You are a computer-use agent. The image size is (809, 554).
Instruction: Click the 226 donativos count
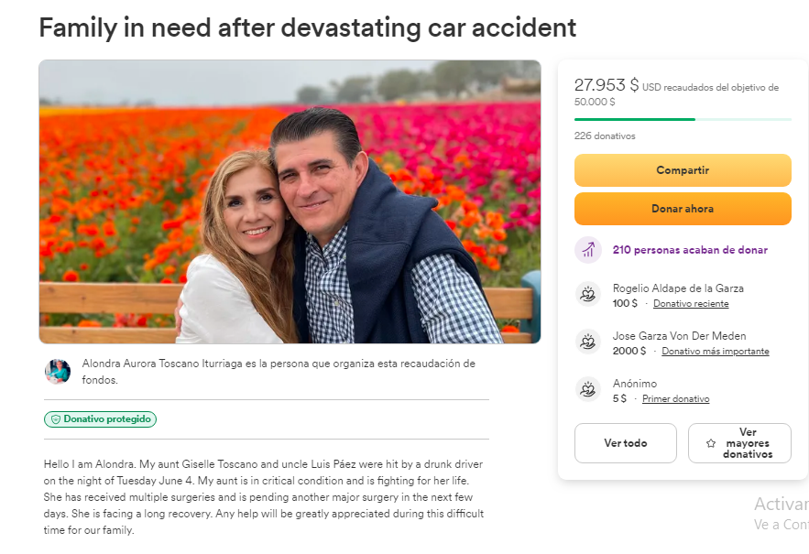tap(605, 136)
